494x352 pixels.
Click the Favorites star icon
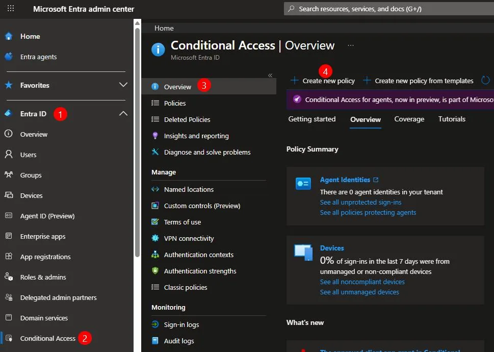tap(9, 85)
